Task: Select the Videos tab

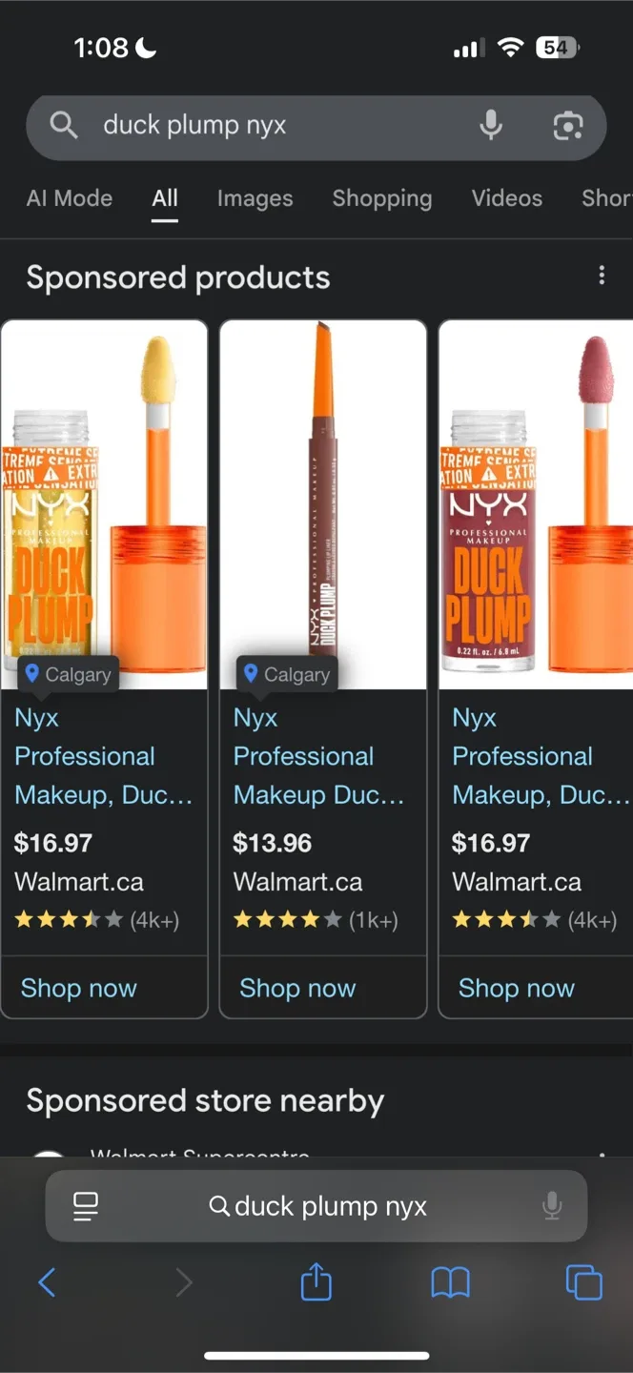Action: 506,198
